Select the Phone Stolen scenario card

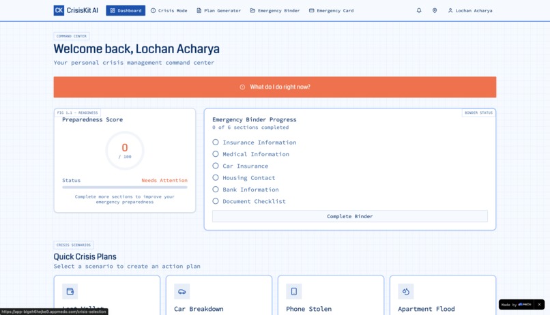point(331,295)
